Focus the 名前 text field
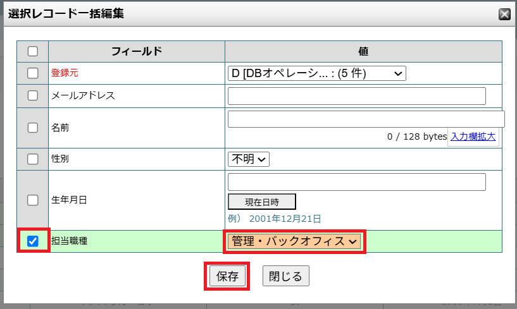The image size is (517, 309). pyautogui.click(x=366, y=119)
